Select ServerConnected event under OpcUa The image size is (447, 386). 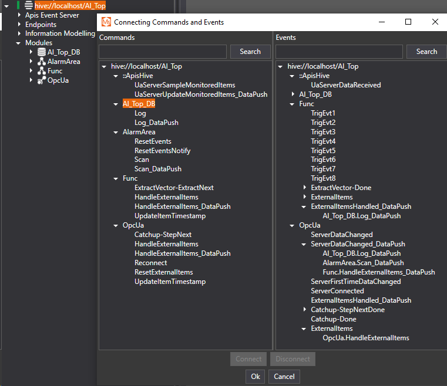(x=337, y=291)
